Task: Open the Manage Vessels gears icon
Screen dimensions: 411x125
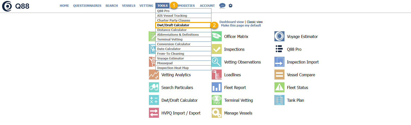Action: [x=216, y=113]
